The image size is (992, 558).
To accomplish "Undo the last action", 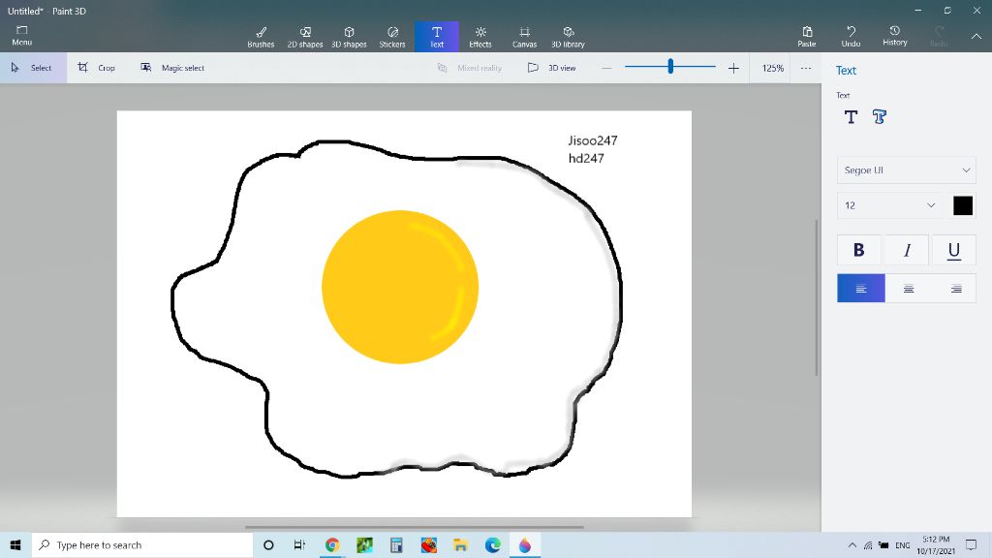I will (851, 36).
